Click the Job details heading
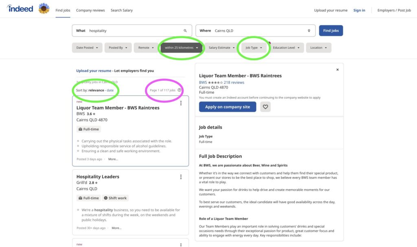Image resolution: width=417 pixels, height=247 pixels. [211, 127]
